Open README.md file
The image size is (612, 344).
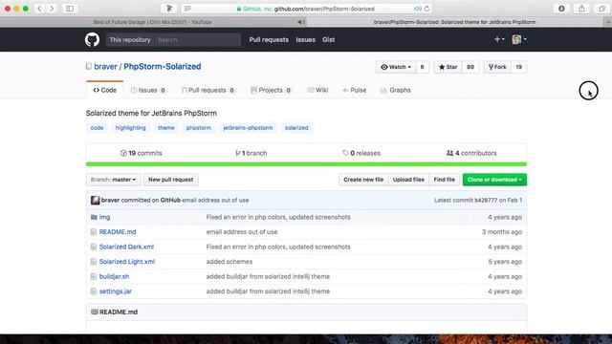click(118, 232)
